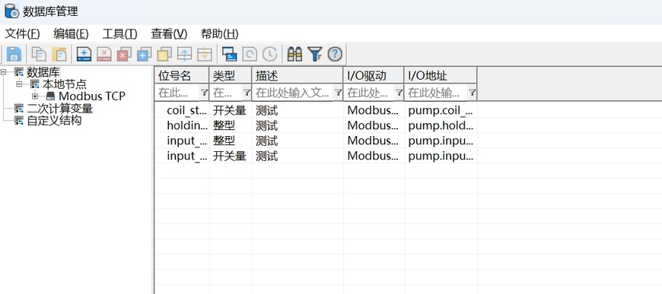
Task: Click the I/O驱动 filter input field
Action: pos(369,93)
